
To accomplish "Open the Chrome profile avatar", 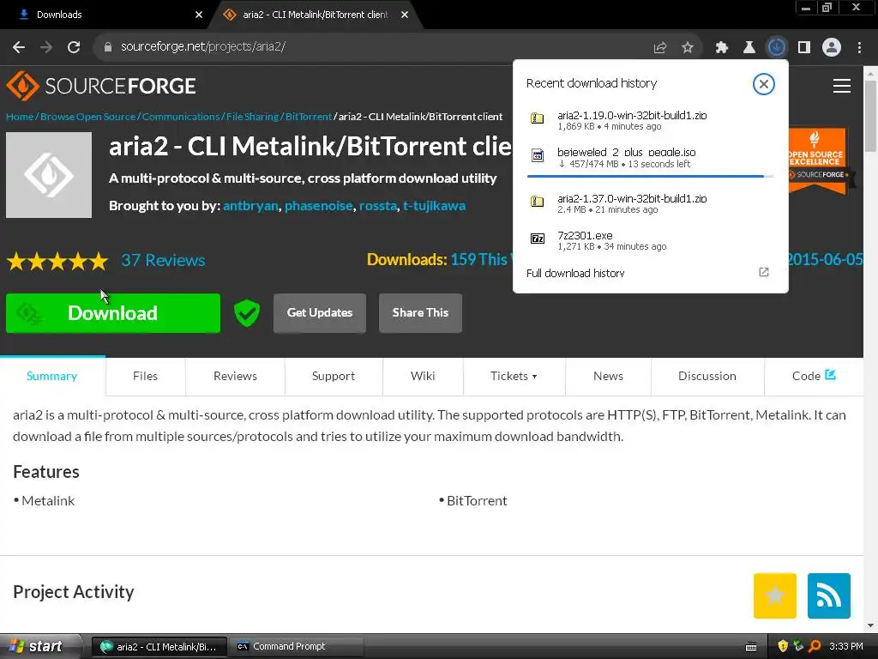I will [832, 48].
